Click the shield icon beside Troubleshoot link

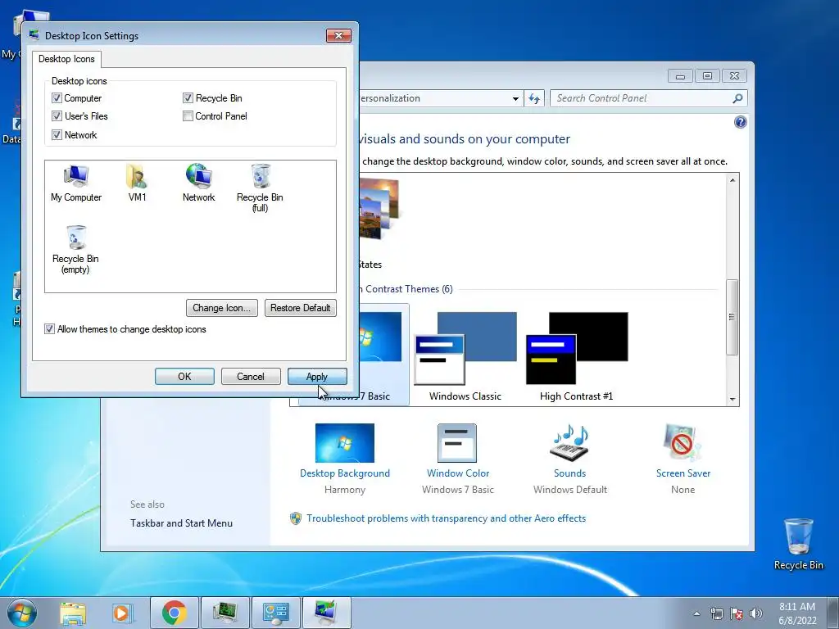(x=295, y=518)
